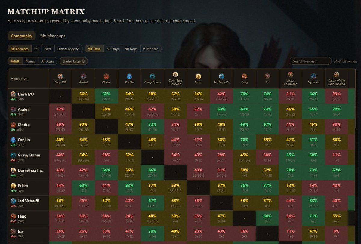Click Ira vs Kassai 0% cell
This screenshot has height=244, width=361.
337,233
